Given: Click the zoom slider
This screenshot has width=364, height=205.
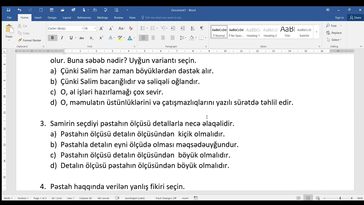Looking at the screenshot, I should click(x=340, y=198).
